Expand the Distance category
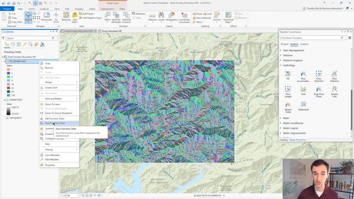The width and height of the screenshot is (354, 199). pyautogui.click(x=281, y=55)
